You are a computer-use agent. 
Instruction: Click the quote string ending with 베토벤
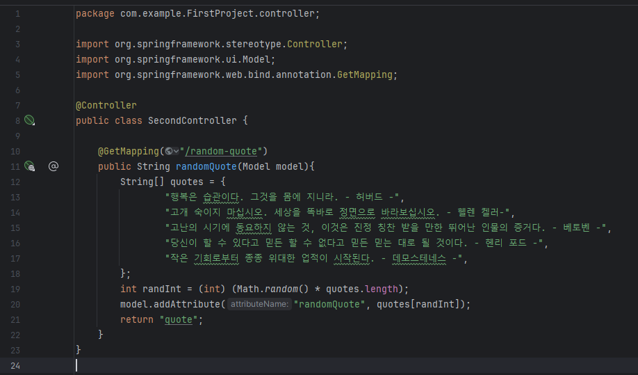386,228
